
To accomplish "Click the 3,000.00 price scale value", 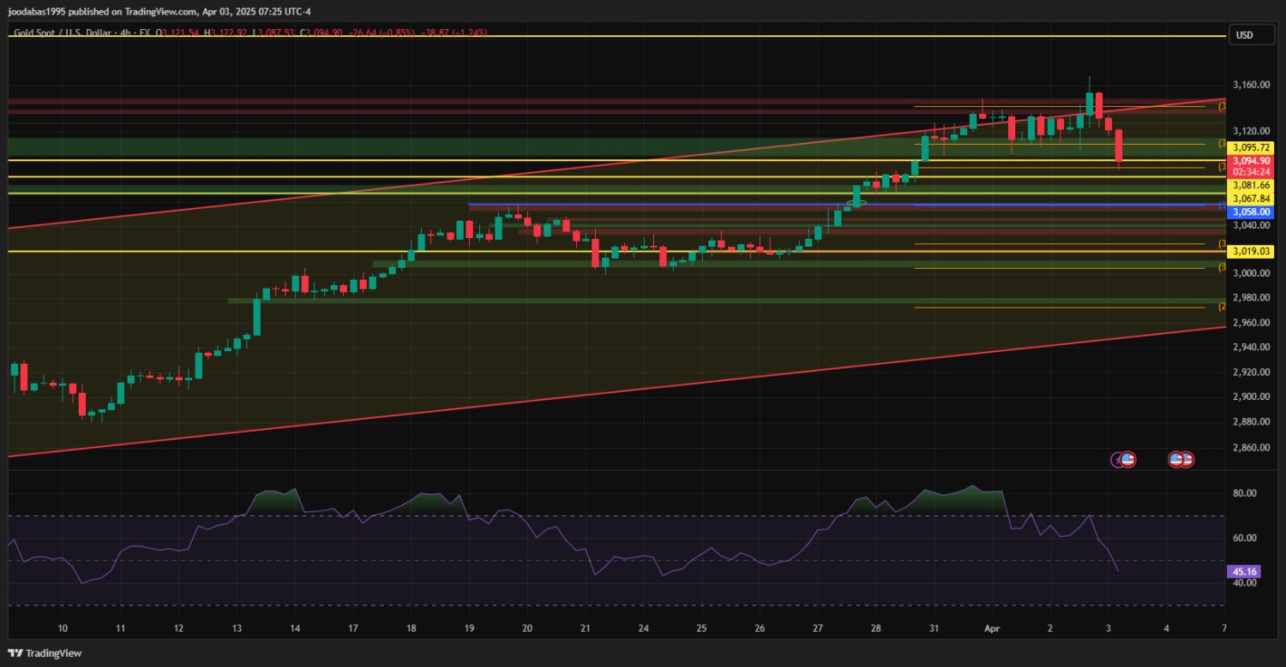I will (1251, 273).
